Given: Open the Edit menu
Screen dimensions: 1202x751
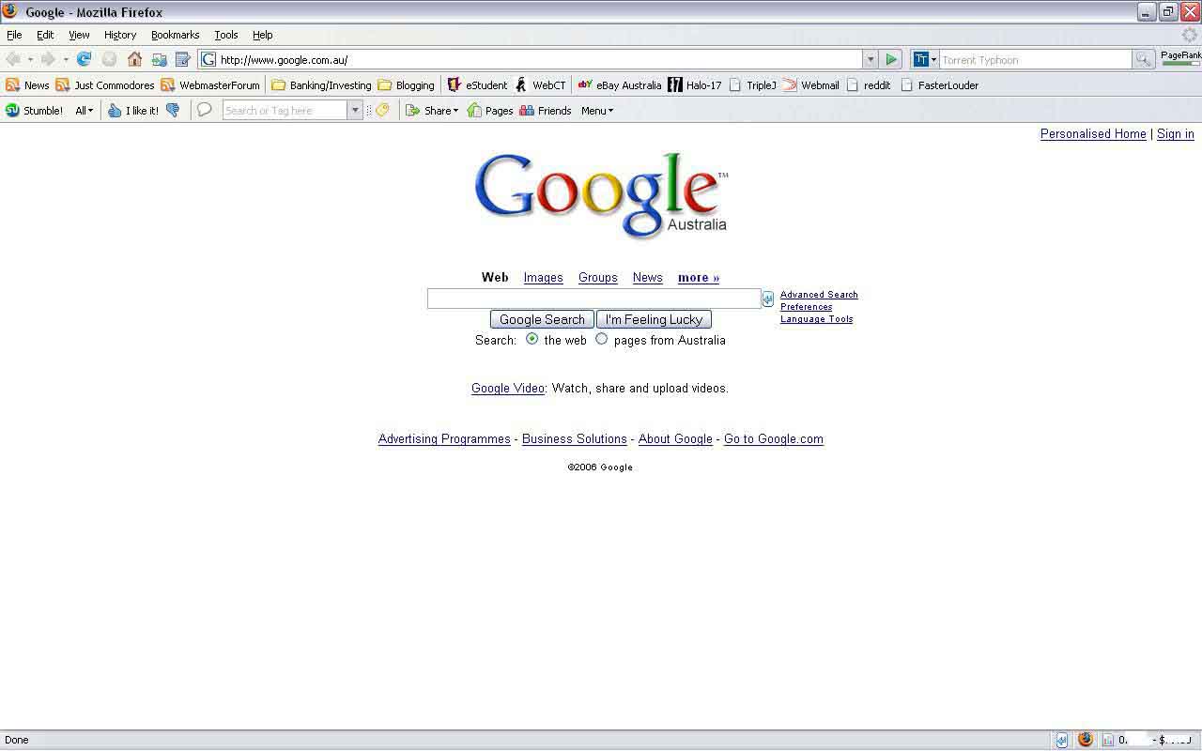Looking at the screenshot, I should [x=45, y=35].
